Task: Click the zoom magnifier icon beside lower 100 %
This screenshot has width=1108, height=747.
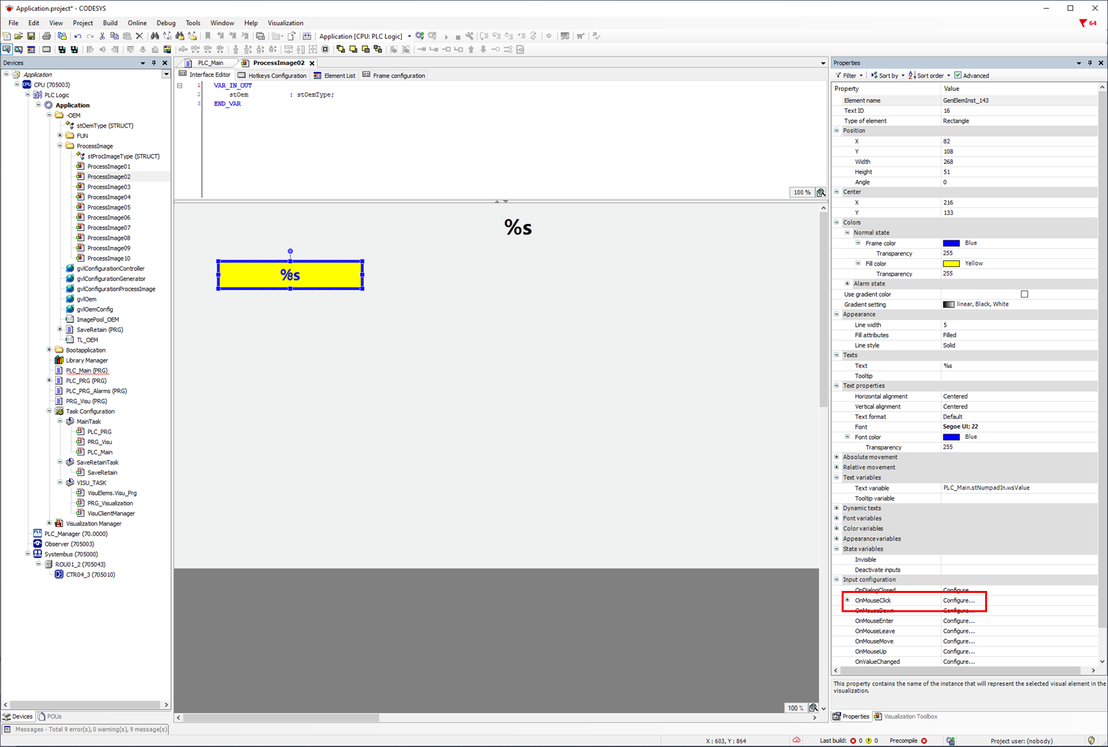Action: [x=813, y=708]
